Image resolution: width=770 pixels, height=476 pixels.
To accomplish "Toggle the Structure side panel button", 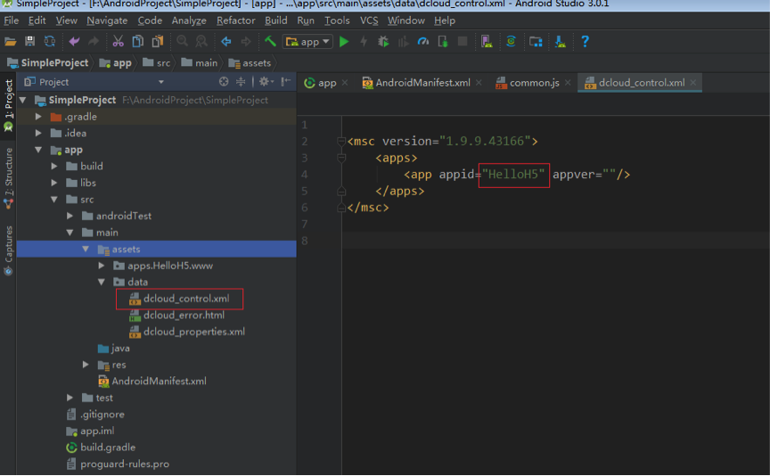I will (8, 176).
